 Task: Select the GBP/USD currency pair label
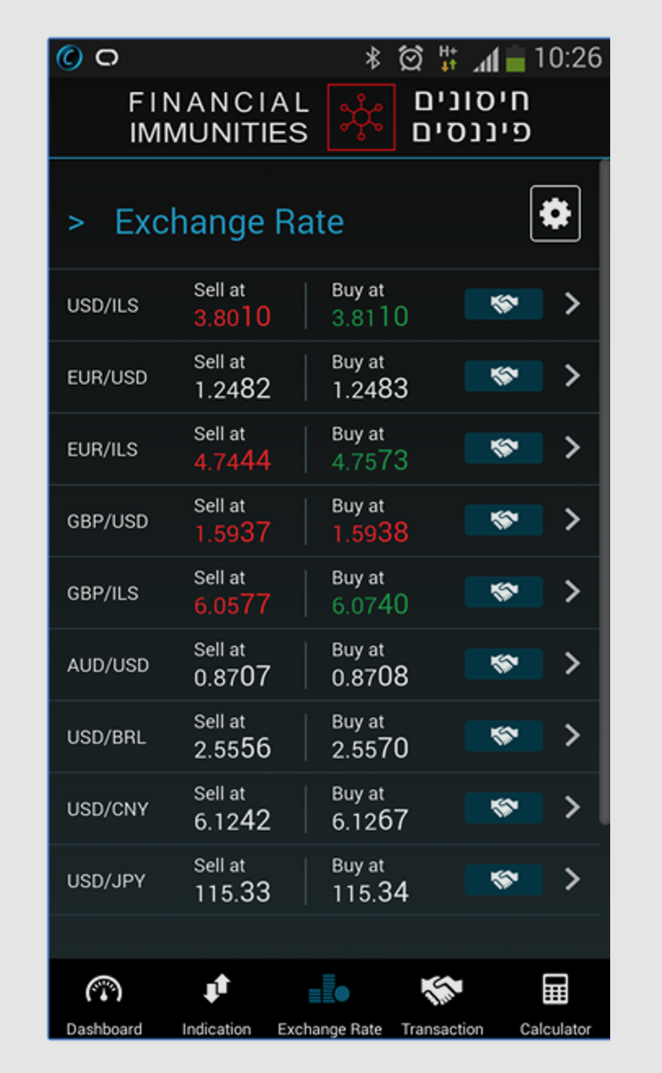point(108,521)
